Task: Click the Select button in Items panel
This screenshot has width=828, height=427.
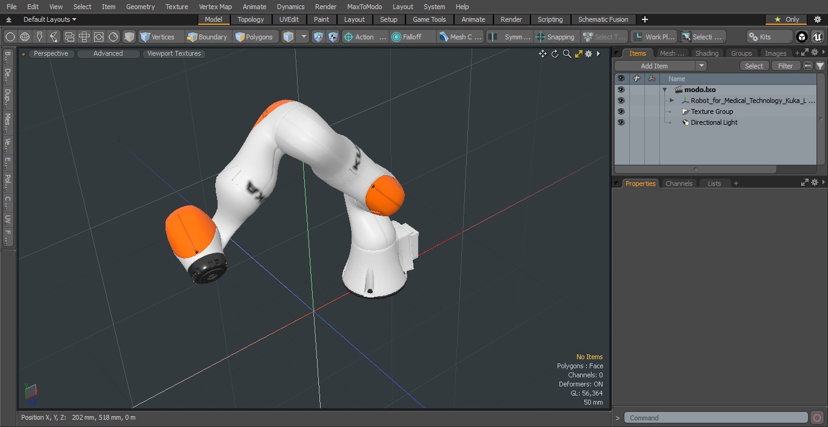Action: click(x=754, y=66)
